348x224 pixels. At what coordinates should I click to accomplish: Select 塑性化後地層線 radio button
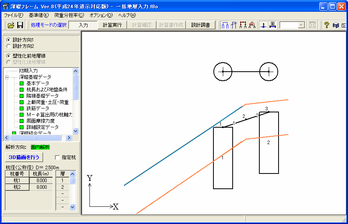8,62
